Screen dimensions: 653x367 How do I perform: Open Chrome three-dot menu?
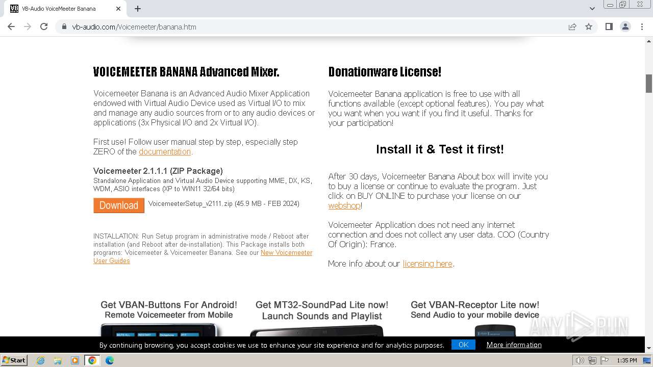[642, 27]
